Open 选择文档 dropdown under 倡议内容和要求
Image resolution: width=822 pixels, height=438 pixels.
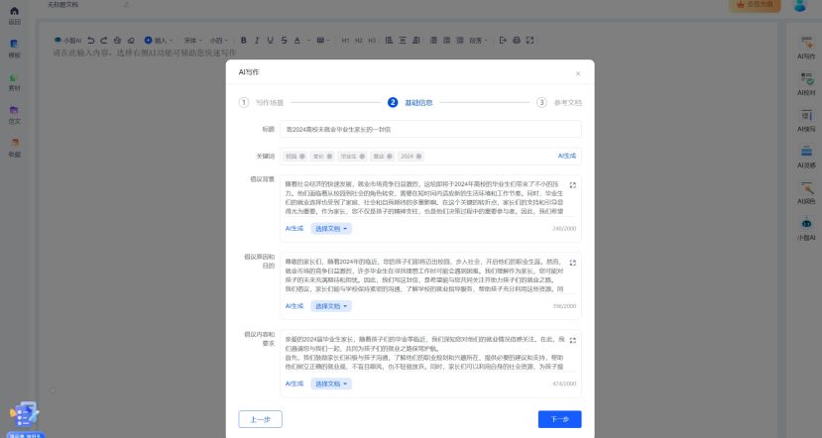pyautogui.click(x=331, y=383)
